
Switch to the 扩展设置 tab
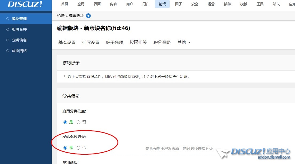tap(91, 42)
